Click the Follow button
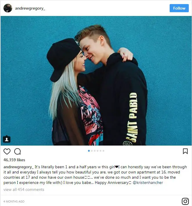 click(179, 8)
